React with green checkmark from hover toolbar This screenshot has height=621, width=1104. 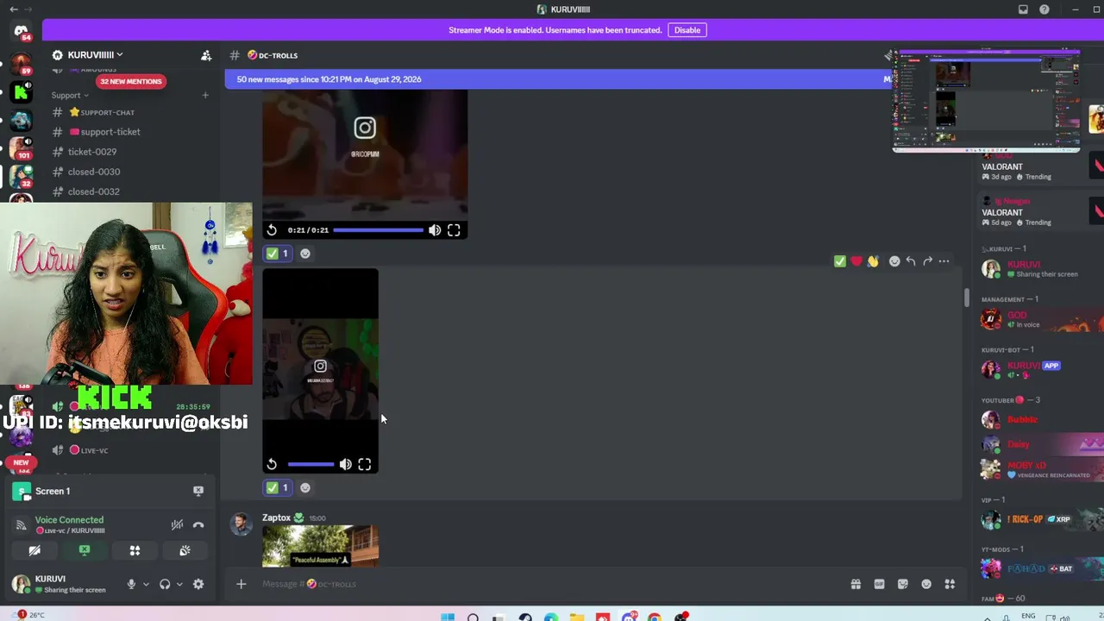point(840,261)
